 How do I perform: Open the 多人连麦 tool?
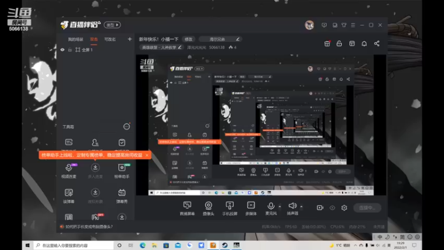[95, 171]
